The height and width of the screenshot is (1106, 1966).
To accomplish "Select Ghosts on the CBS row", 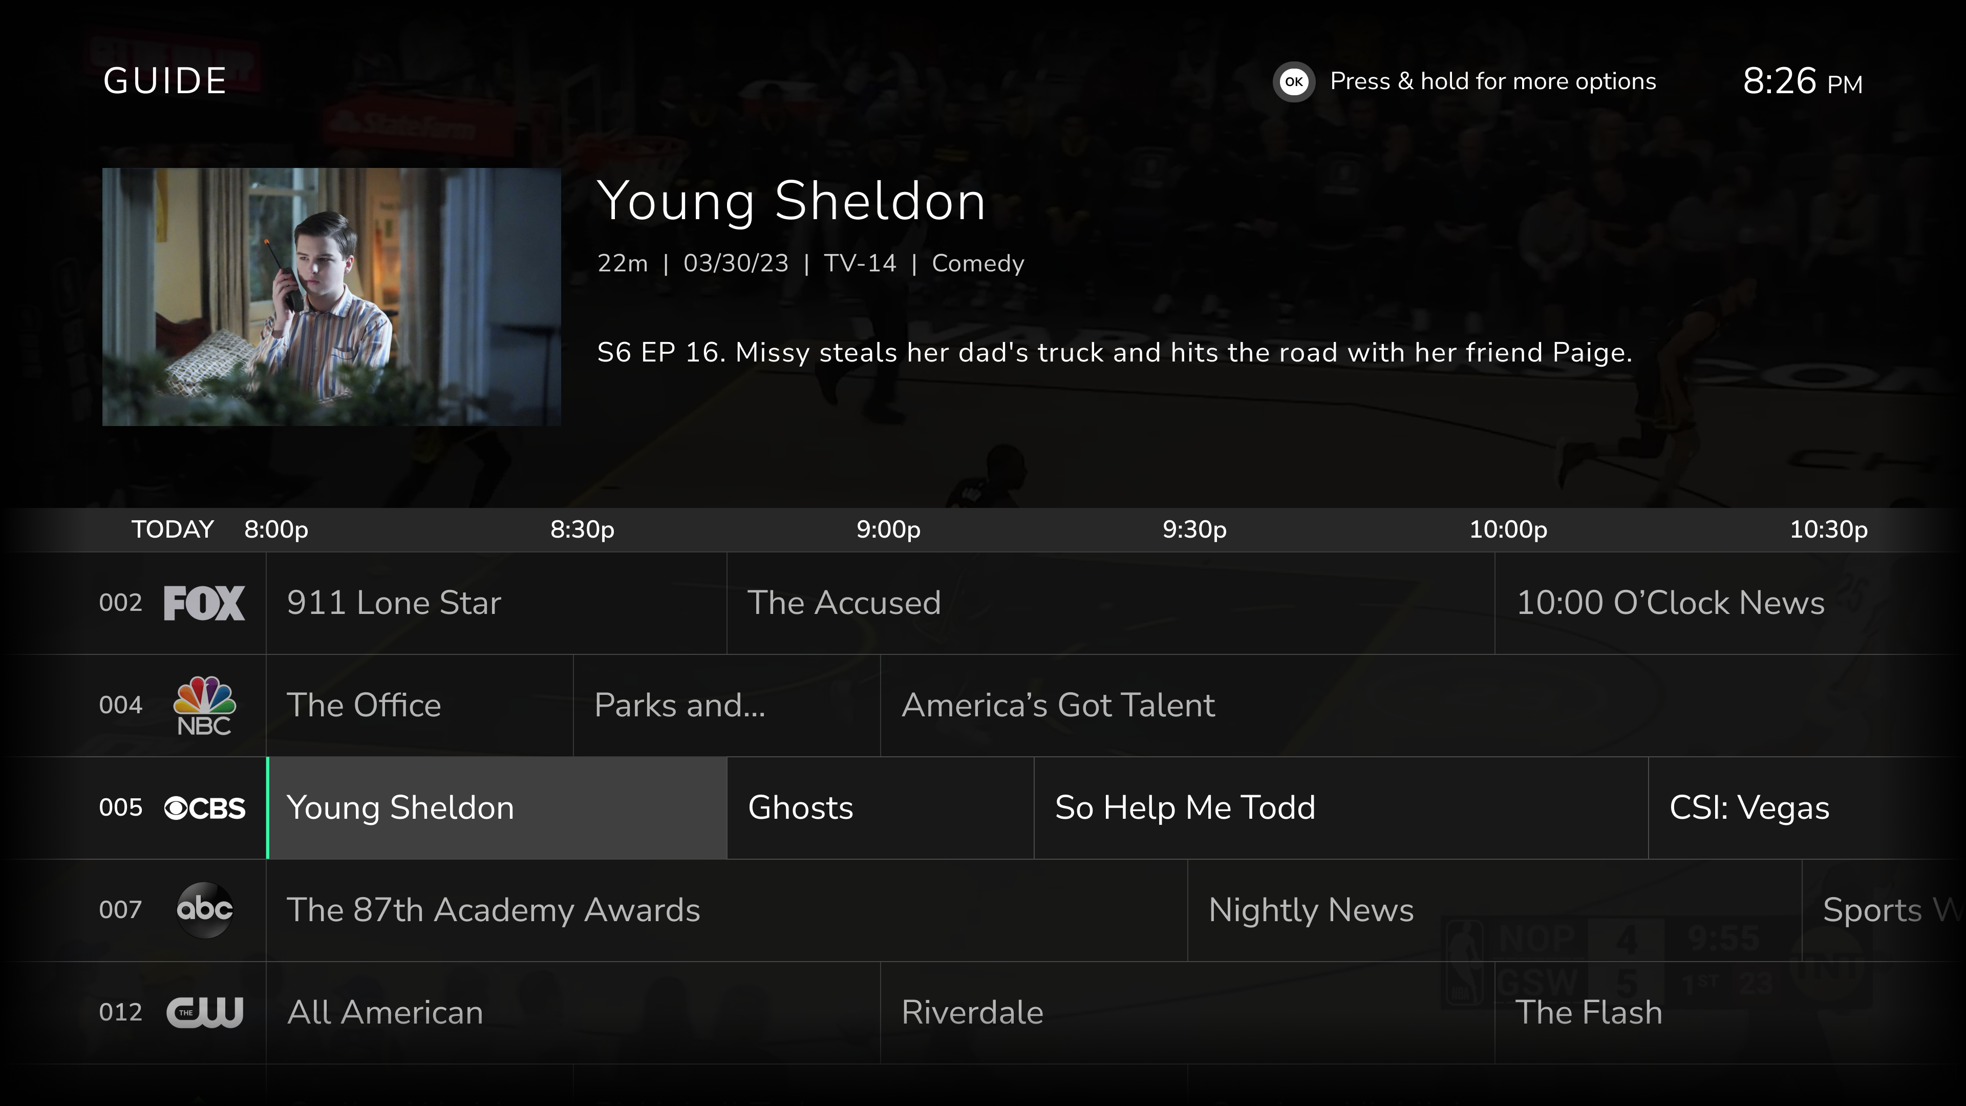I will (x=880, y=809).
